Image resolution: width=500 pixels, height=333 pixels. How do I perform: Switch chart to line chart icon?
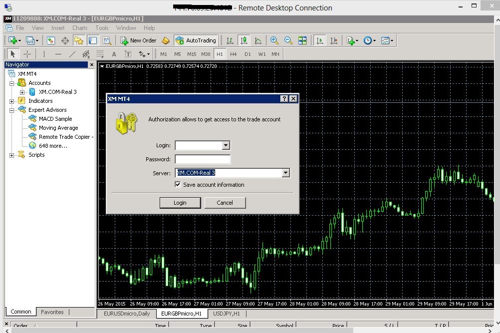coord(258,40)
